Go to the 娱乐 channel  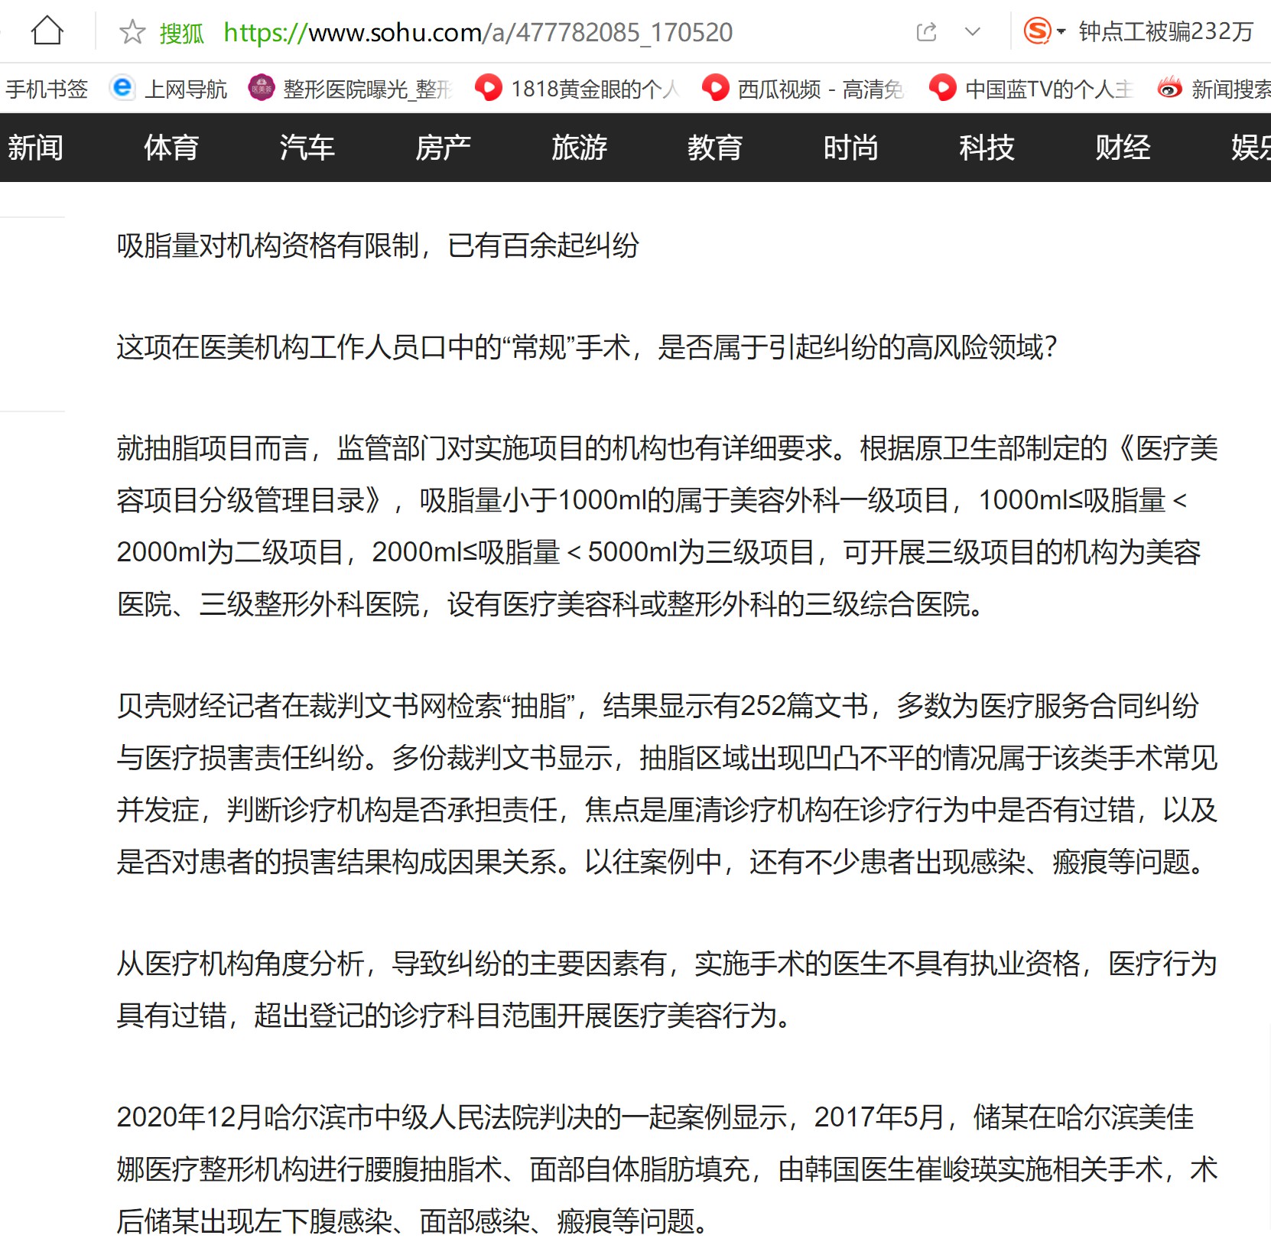tap(1250, 148)
